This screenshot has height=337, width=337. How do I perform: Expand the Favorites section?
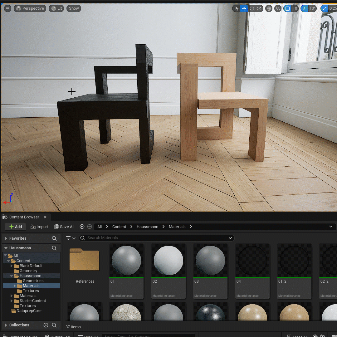click(6, 238)
